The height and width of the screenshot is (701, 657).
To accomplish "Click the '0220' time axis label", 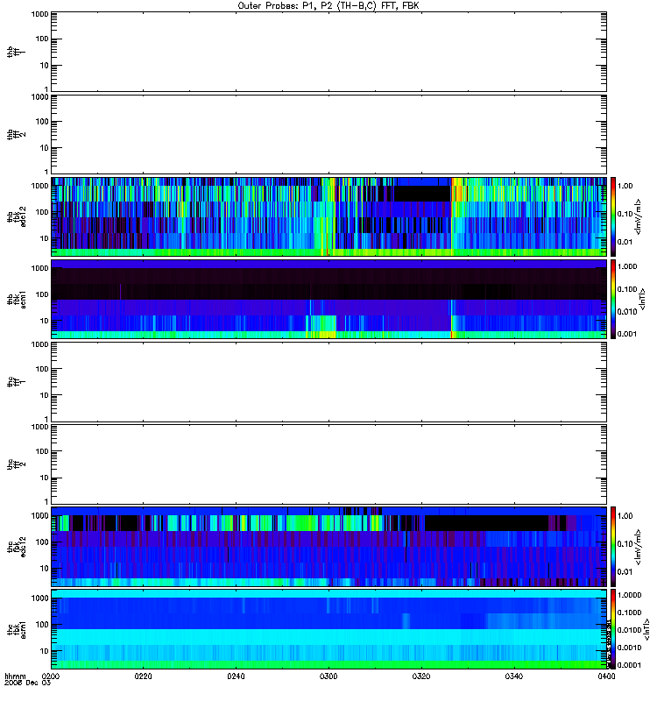I will 143,676.
